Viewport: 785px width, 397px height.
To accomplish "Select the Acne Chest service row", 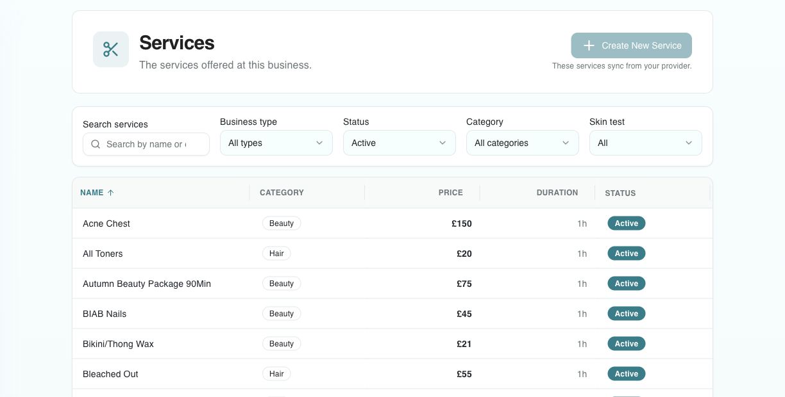I will (x=392, y=223).
